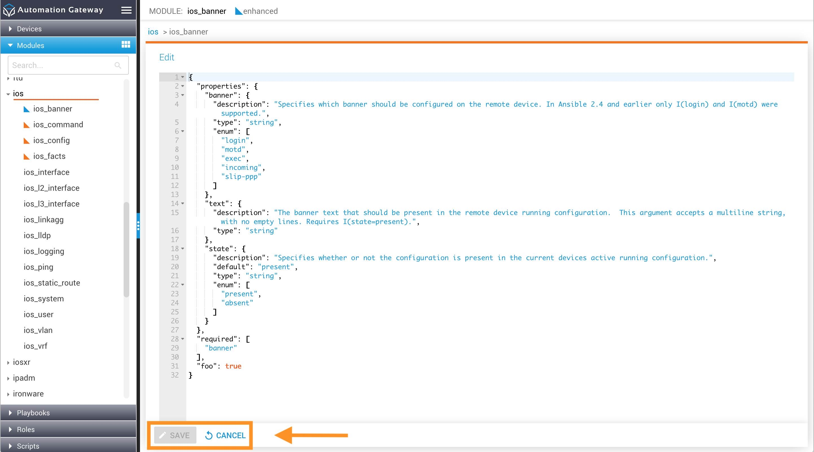Click the Automation Gateway logo
Image resolution: width=814 pixels, height=452 pixels.
(x=9, y=10)
